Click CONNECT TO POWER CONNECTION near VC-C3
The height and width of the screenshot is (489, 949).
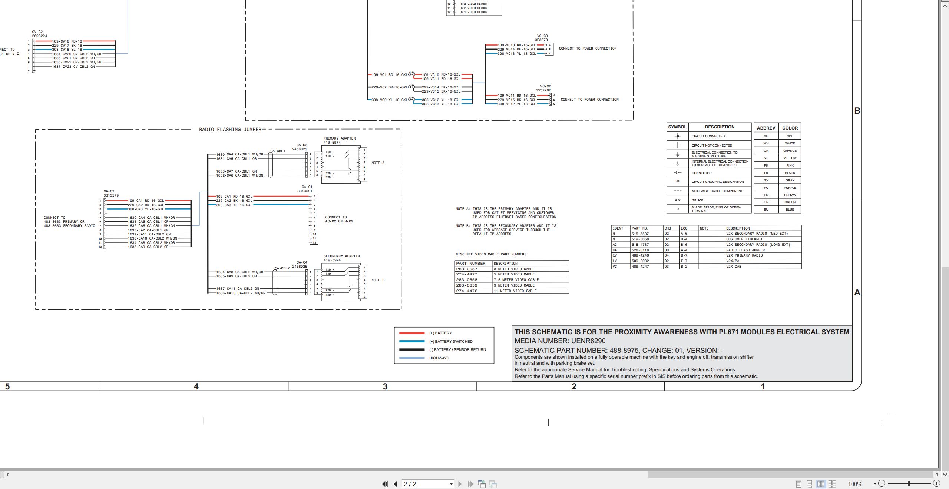click(x=588, y=48)
